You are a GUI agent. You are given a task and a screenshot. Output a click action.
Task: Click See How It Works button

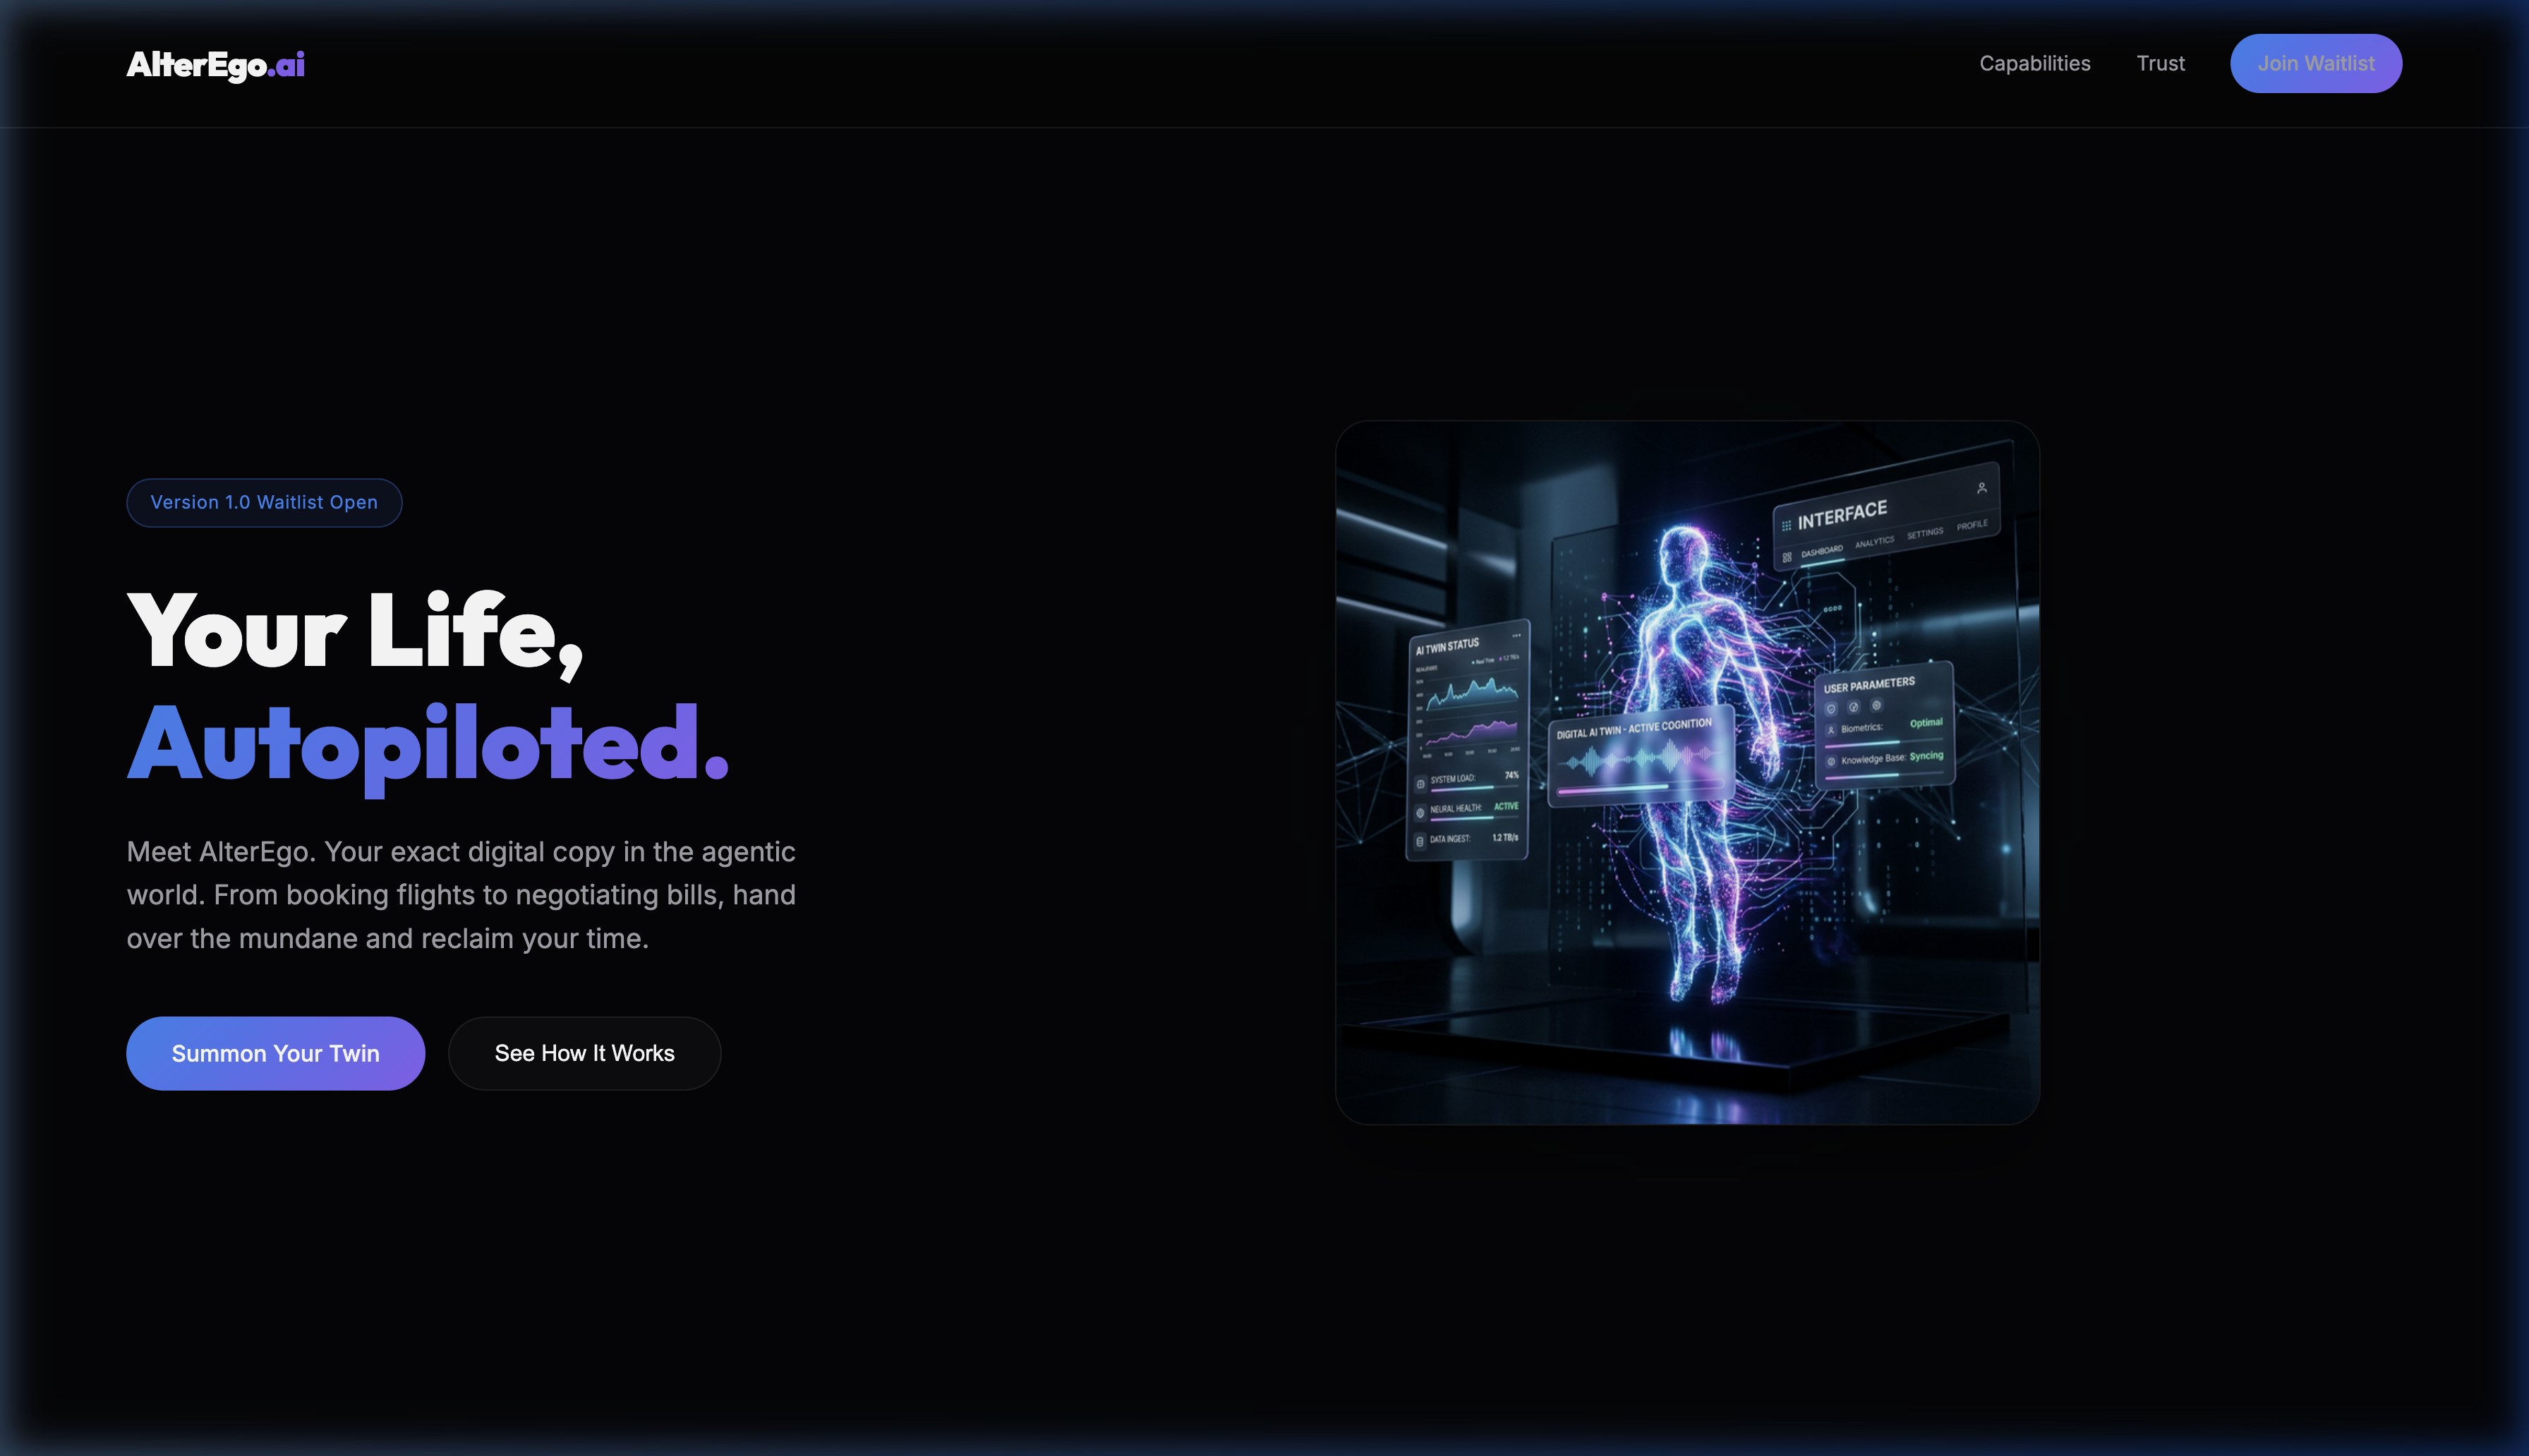tap(584, 1053)
